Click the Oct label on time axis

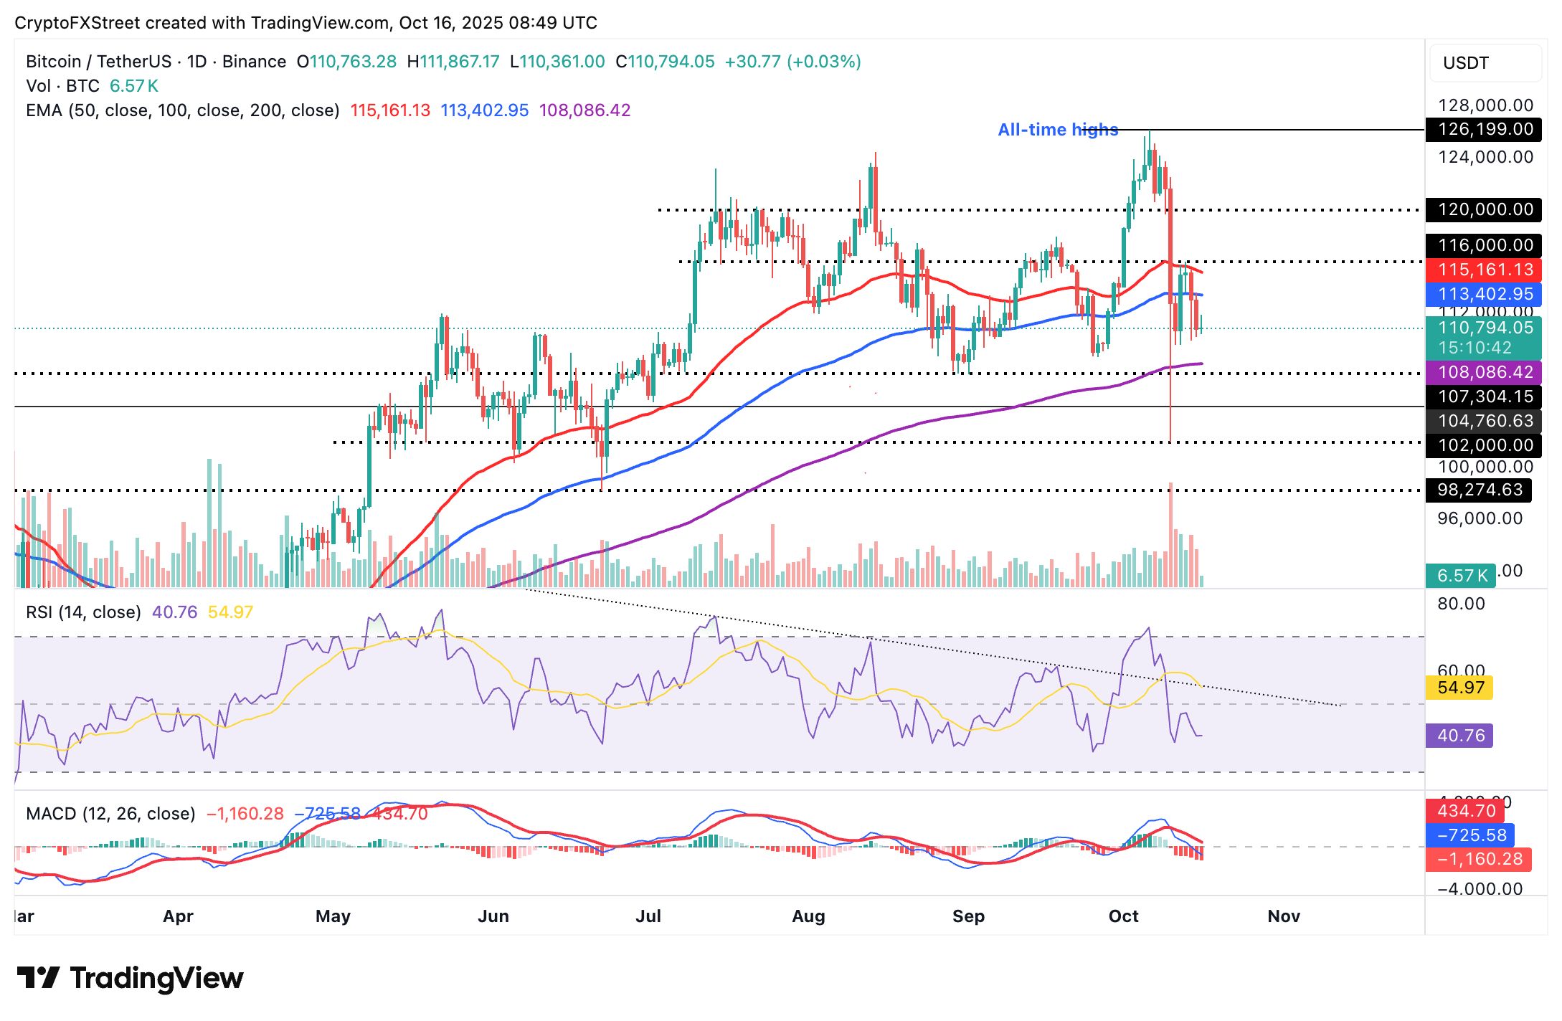click(x=1123, y=916)
